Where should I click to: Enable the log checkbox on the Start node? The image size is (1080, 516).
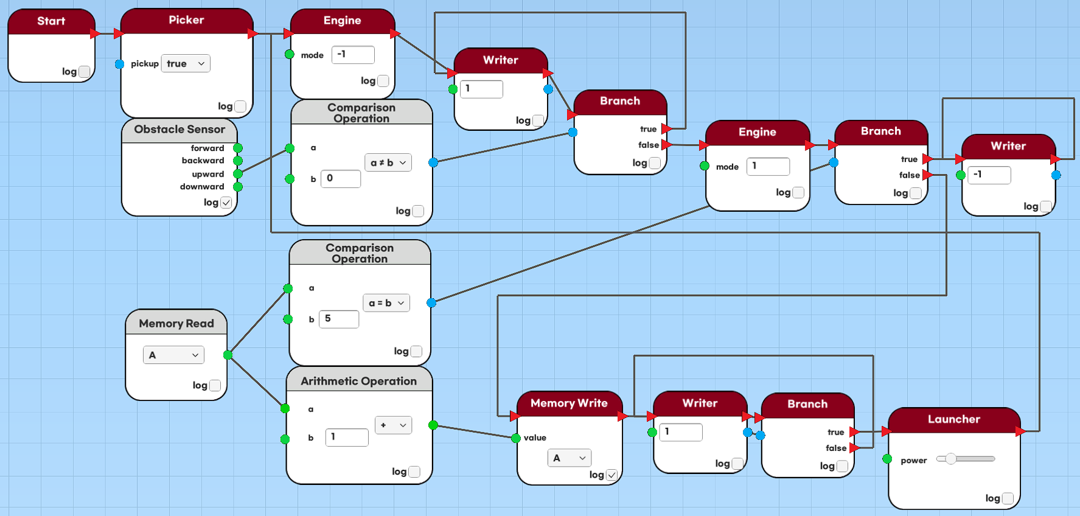(85, 72)
